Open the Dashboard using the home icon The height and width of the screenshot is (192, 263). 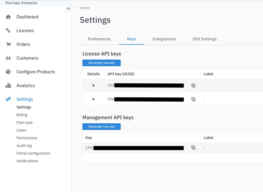point(9,17)
